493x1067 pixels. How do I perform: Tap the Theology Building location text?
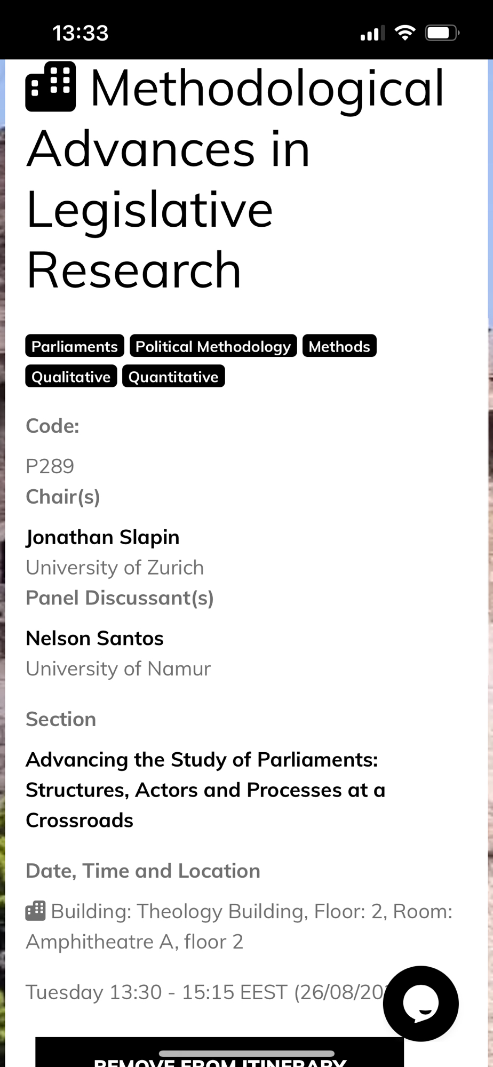[240, 926]
